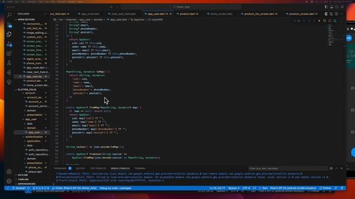The height and width of the screenshot is (199, 355).
Task: Click the command center search box
Action: coord(181,7)
